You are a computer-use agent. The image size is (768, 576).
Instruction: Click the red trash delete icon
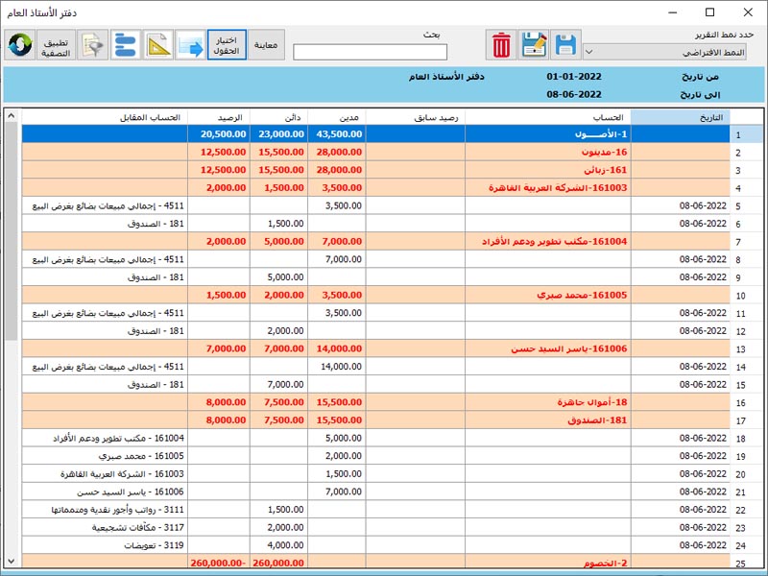click(502, 45)
